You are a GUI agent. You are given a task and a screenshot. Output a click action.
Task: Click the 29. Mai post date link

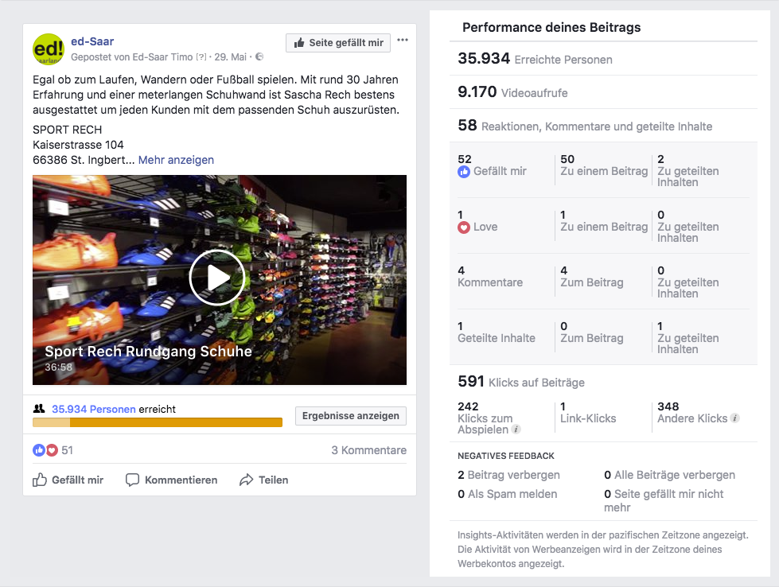click(230, 57)
